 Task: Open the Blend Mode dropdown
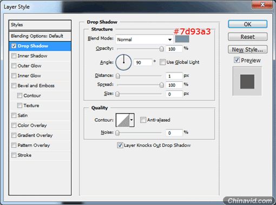click(144, 39)
